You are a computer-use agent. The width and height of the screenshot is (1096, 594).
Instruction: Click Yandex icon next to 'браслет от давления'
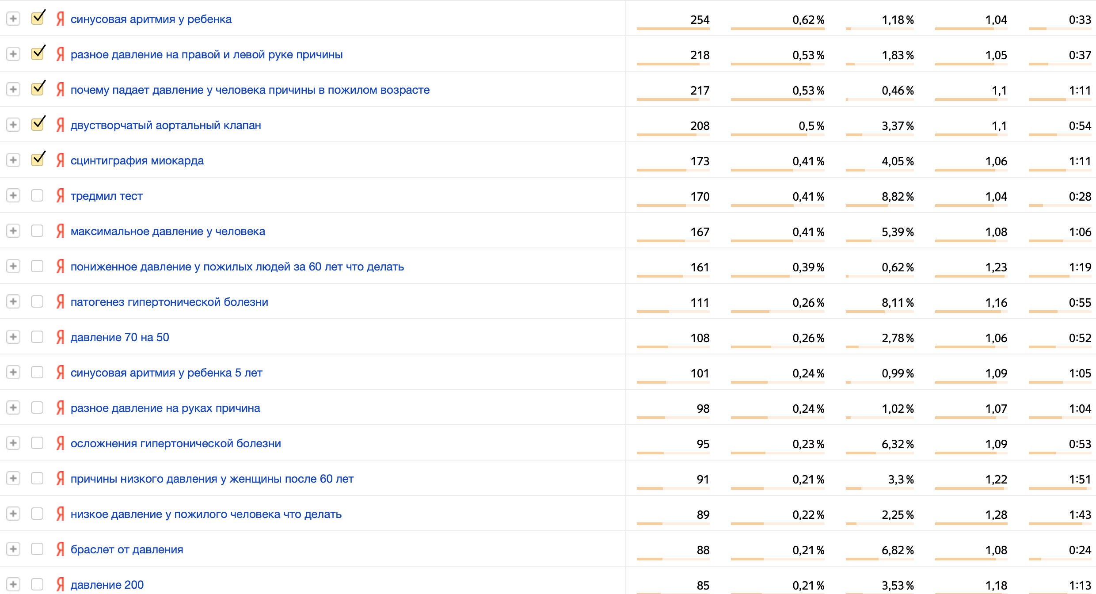click(x=61, y=549)
